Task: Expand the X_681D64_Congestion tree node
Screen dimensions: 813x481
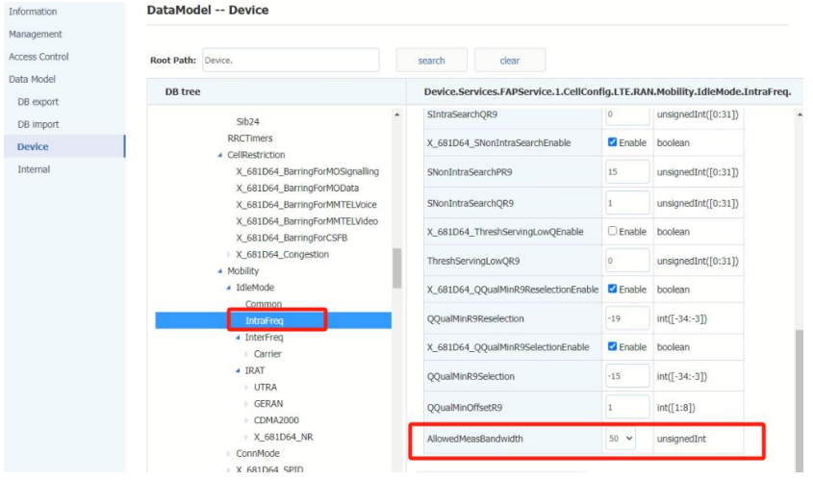Action: [228, 255]
